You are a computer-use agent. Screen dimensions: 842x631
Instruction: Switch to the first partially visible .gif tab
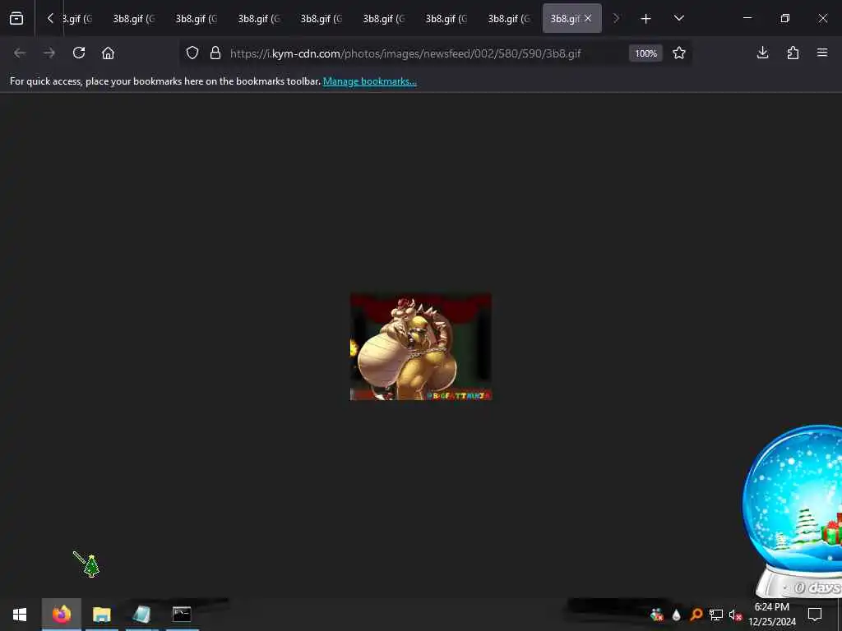[78, 19]
